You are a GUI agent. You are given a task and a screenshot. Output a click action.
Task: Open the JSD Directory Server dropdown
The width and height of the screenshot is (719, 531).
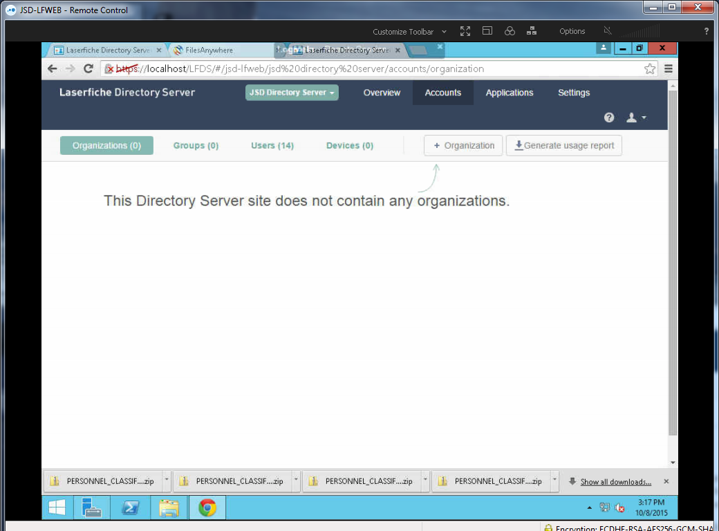(292, 92)
